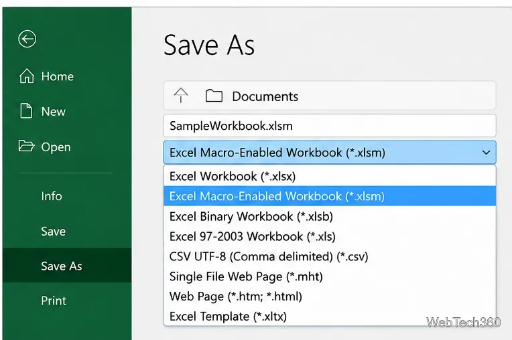Choose CSV UTF-8 (Comma delimited) option
This screenshot has width=512, height=340.
tap(330, 256)
